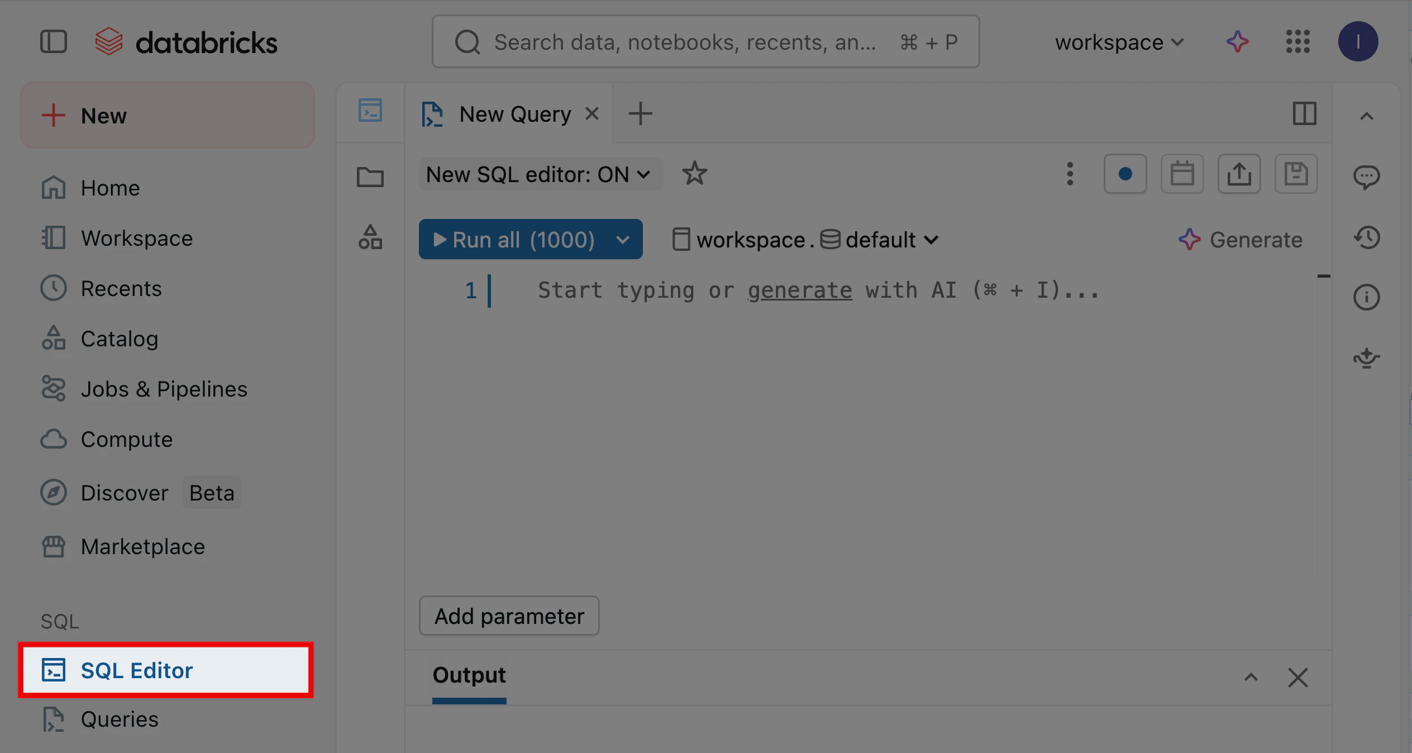
Task: Click the share query icon
Action: (1239, 174)
